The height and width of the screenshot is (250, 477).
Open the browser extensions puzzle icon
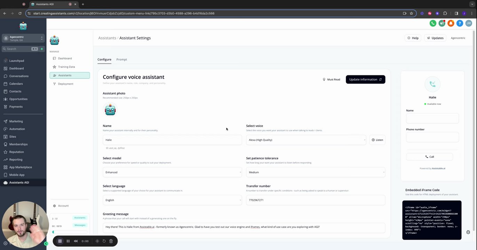(445, 13)
